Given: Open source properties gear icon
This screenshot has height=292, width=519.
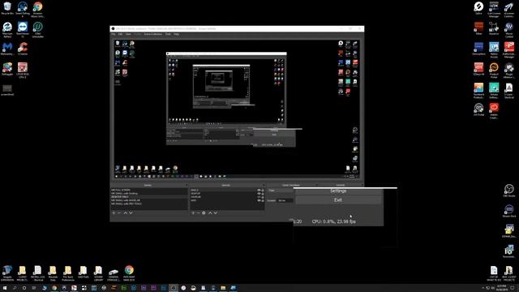Looking at the screenshot, I should click(204, 213).
